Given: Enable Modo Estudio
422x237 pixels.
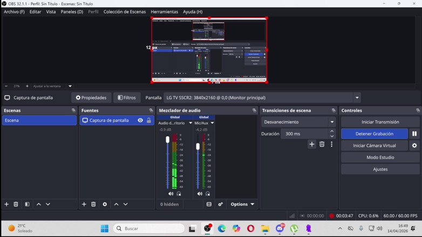Looking at the screenshot, I should click(380, 157).
